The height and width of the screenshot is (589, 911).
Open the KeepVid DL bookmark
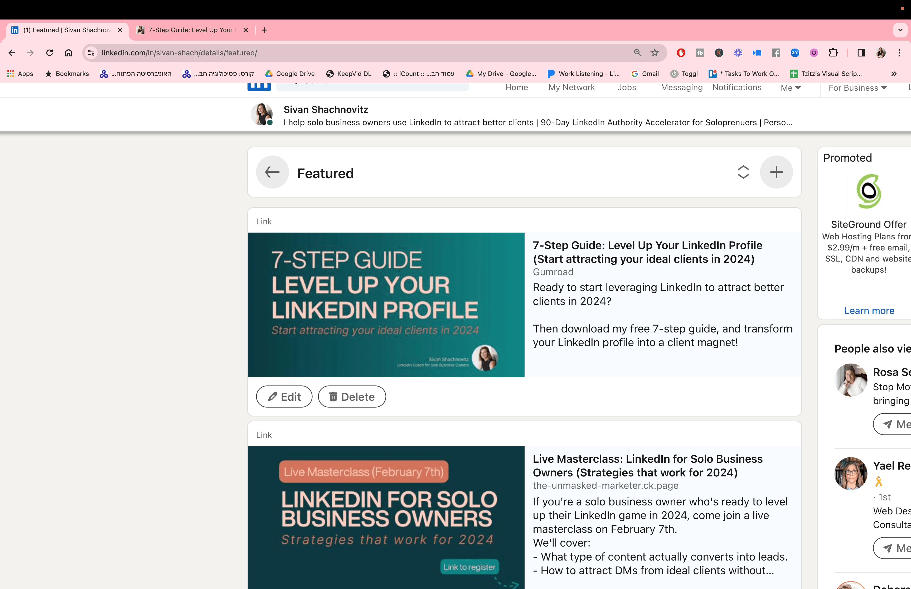tap(349, 74)
